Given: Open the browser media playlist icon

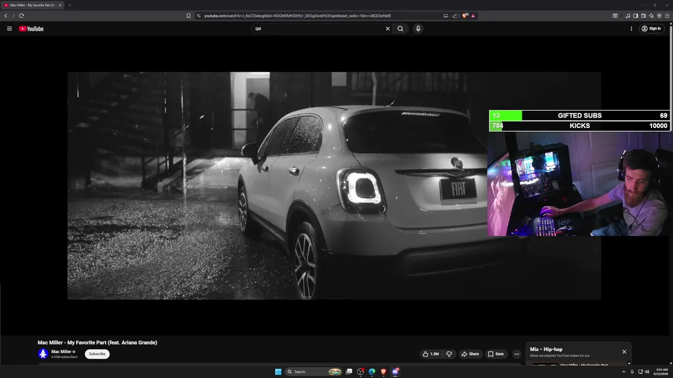Looking at the screenshot, I should tap(628, 16).
